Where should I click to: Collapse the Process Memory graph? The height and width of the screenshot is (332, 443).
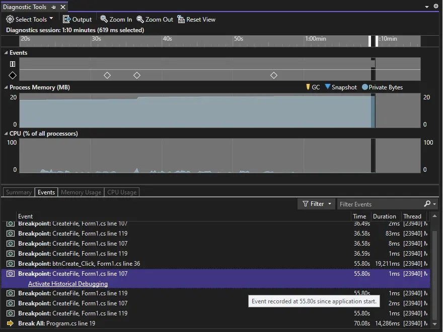click(6, 87)
